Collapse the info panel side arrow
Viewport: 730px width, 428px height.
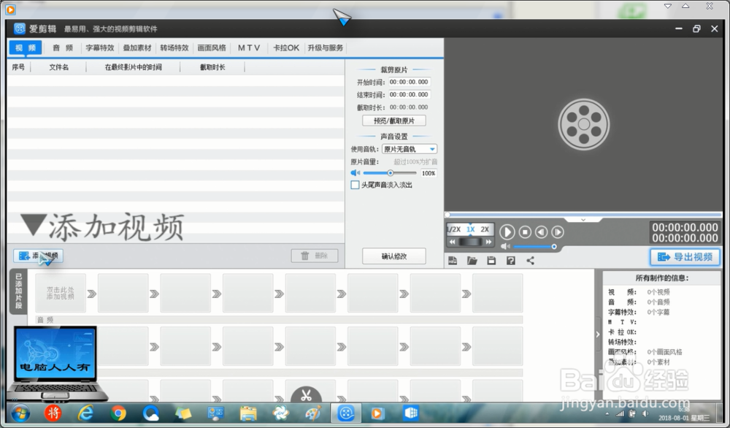(598, 335)
